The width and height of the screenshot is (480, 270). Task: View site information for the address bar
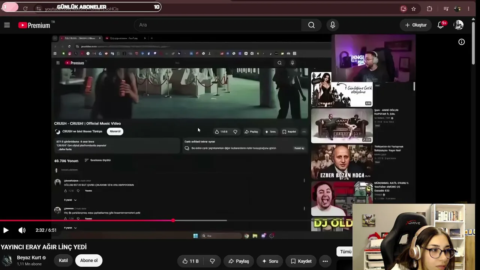point(39,8)
